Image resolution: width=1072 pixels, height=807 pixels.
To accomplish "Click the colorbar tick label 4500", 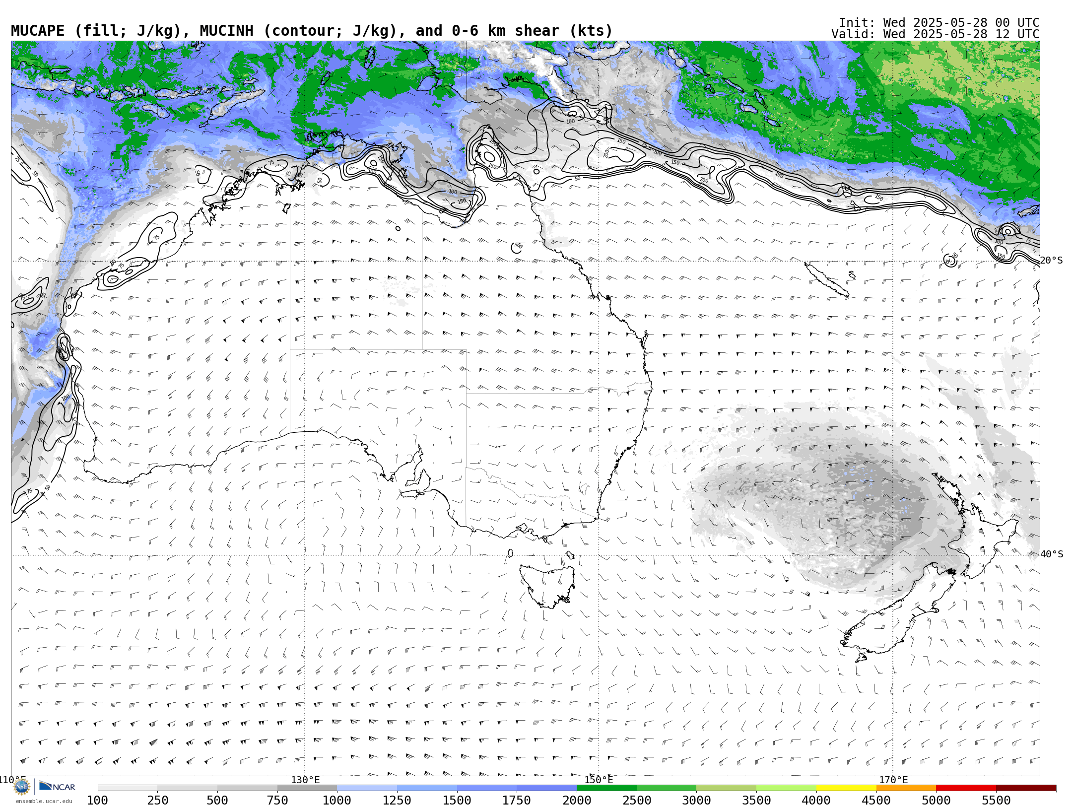I will tap(876, 801).
